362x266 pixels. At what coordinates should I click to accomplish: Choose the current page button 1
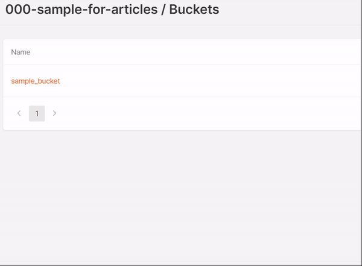tap(37, 113)
